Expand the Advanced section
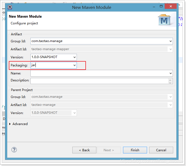 pos(10,124)
